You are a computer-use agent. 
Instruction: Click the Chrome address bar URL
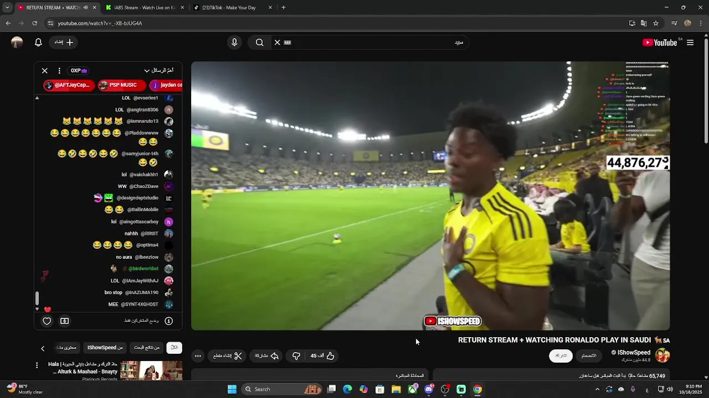100,23
